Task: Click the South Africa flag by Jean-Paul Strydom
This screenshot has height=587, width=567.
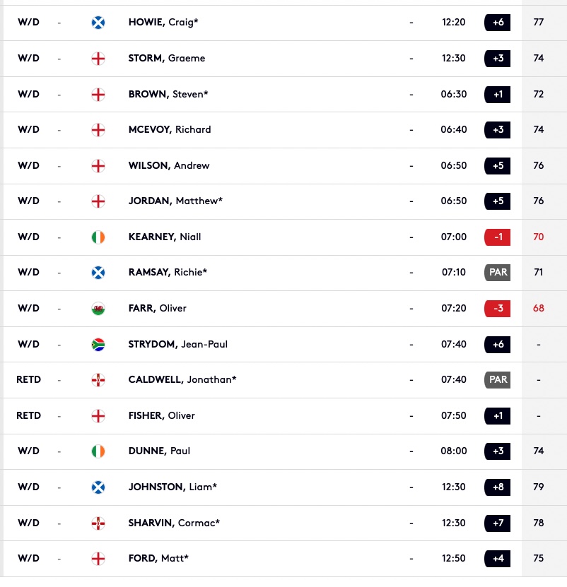Action: [98, 345]
